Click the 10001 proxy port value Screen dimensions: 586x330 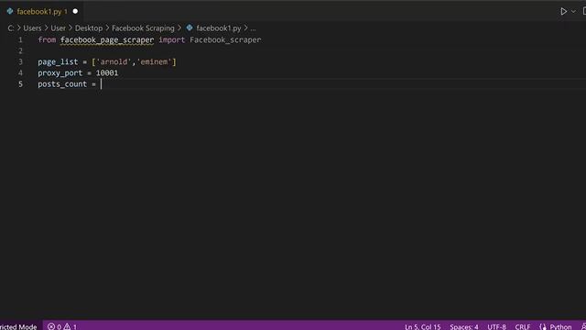tap(107, 73)
